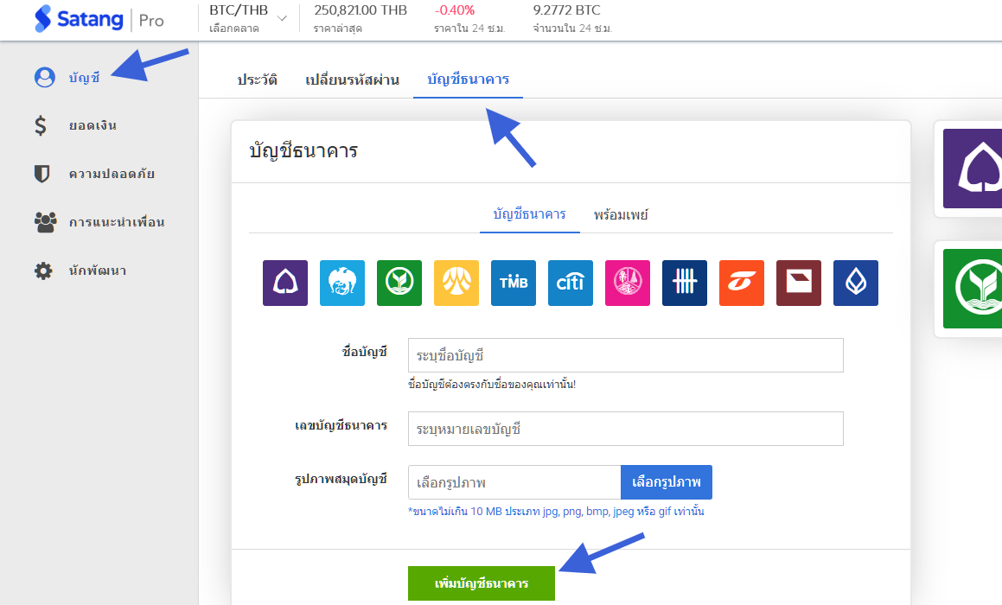Image resolution: width=1002 pixels, height=605 pixels.
Task: Click the name-must-match note under account name field
Action: (492, 385)
